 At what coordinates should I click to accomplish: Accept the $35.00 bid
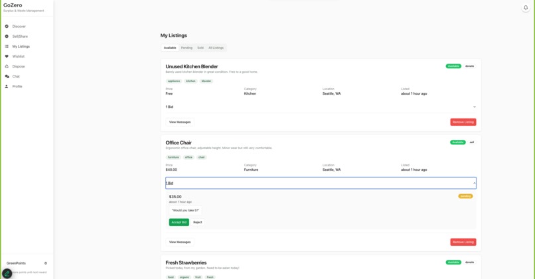[179, 222]
